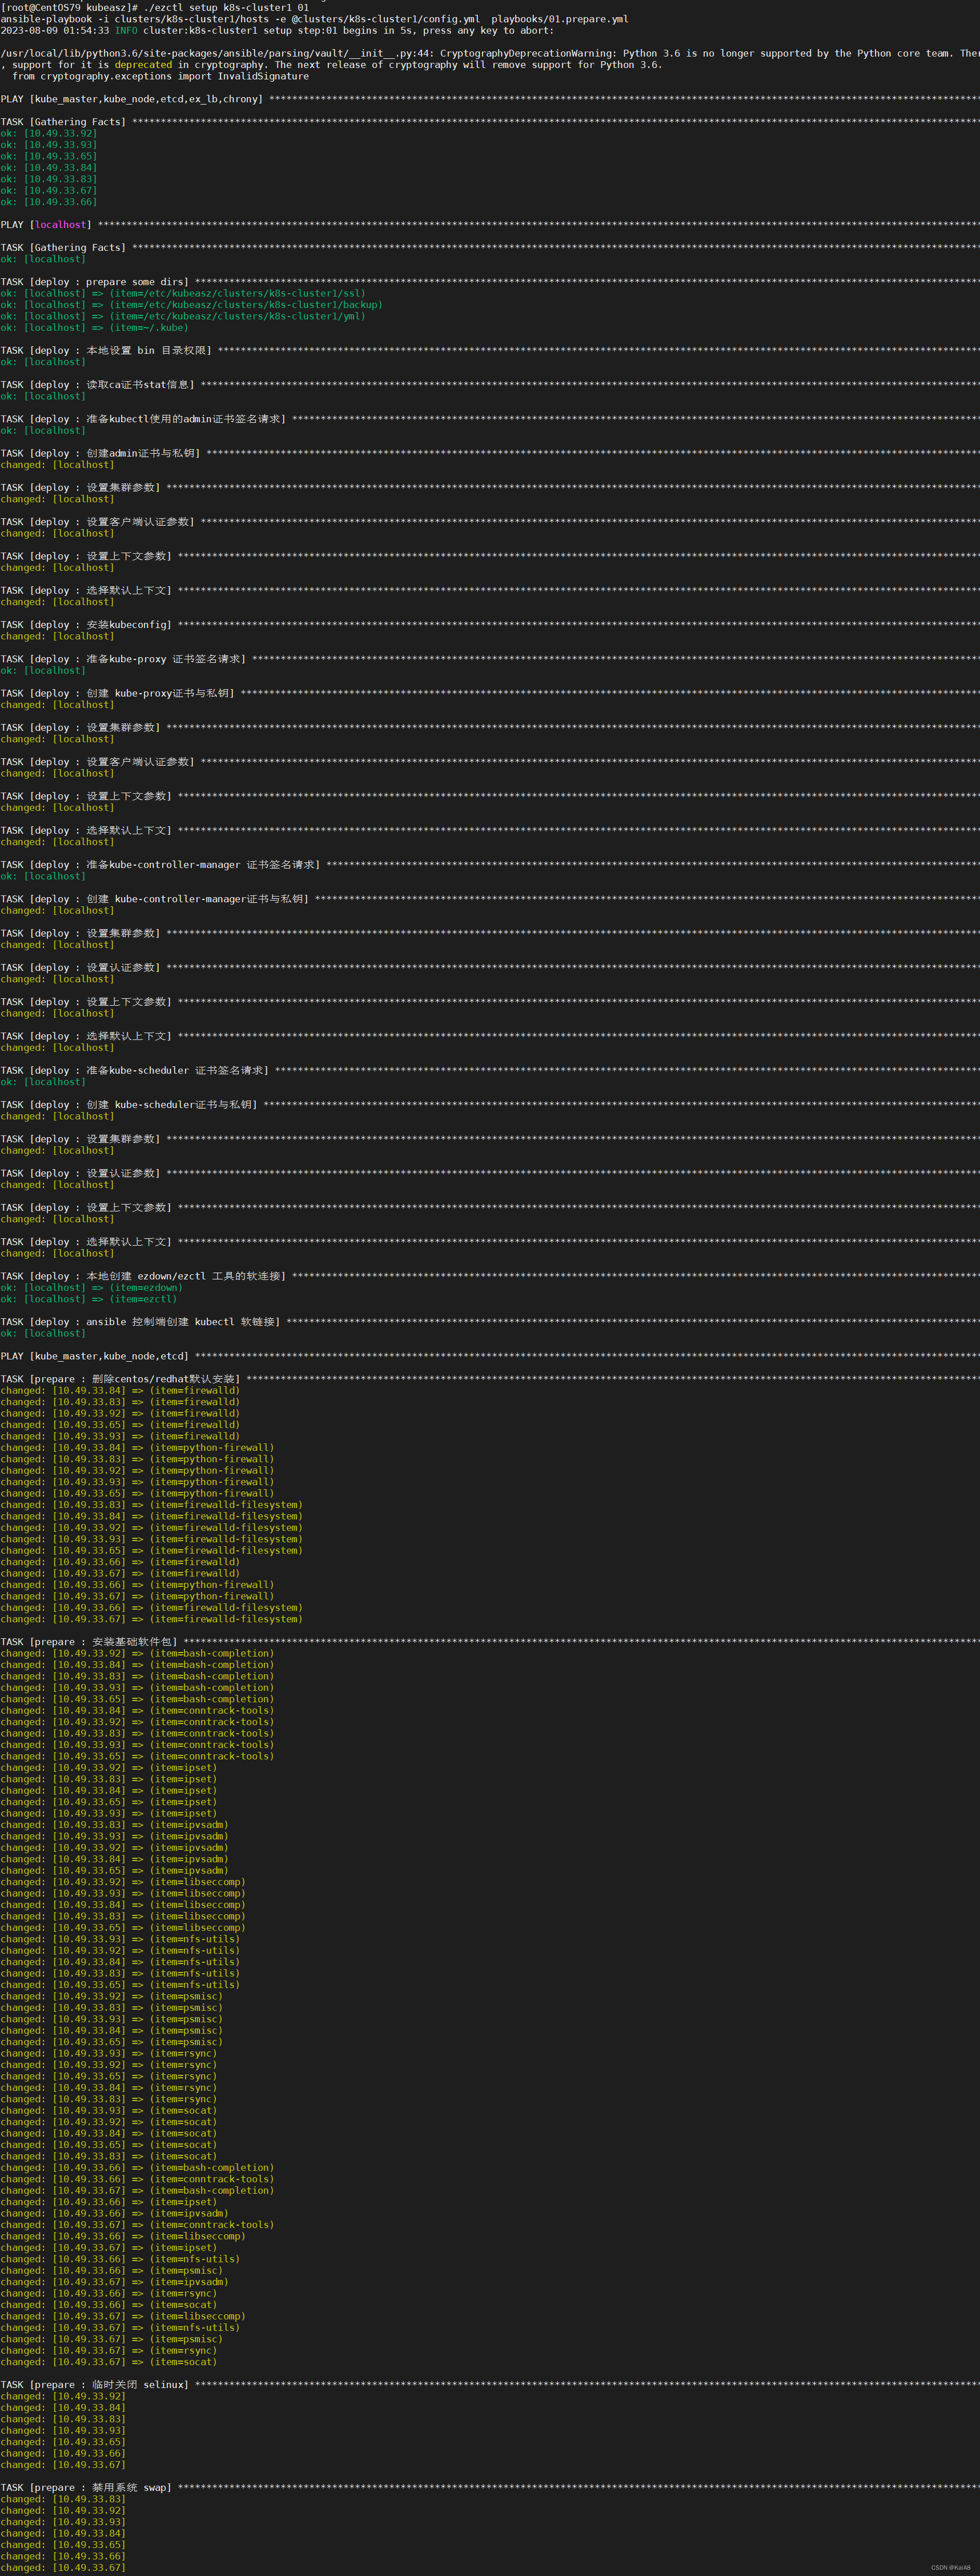
Task: Click the "ok: [10.49.33.92]" Gathering Facts line
Action: click(49, 133)
